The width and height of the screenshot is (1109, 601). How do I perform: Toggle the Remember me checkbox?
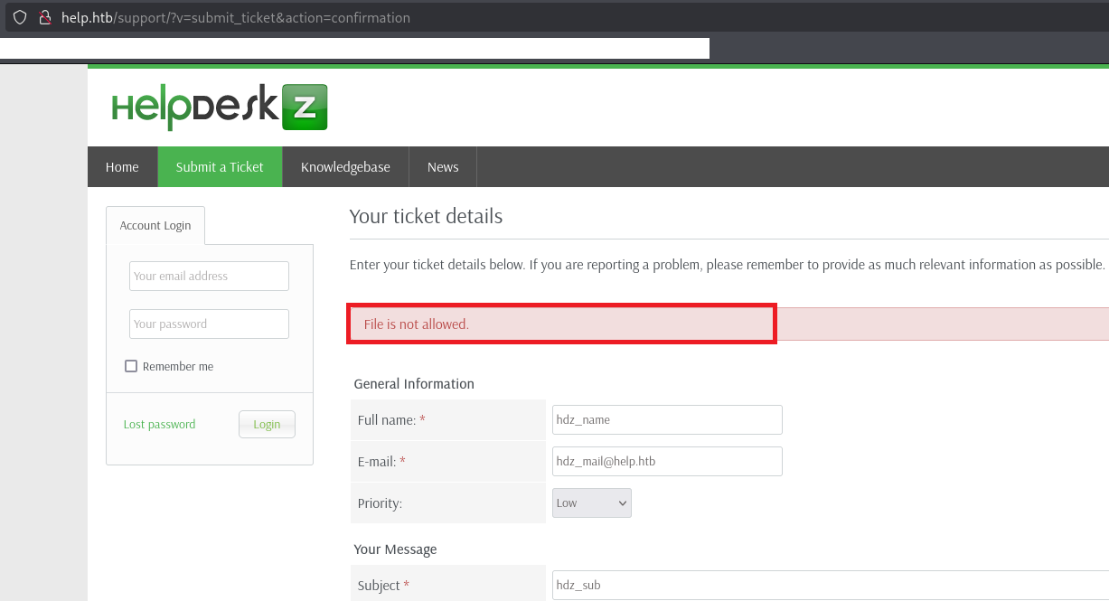pos(131,366)
